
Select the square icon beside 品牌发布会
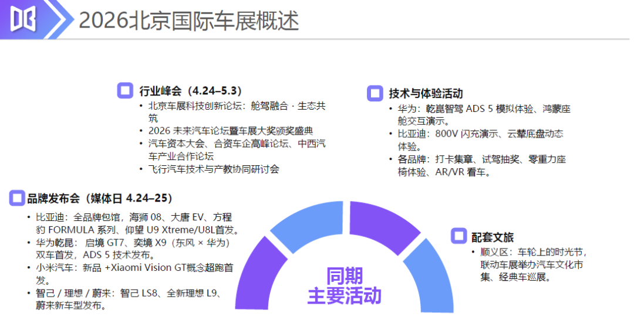tap(17, 198)
